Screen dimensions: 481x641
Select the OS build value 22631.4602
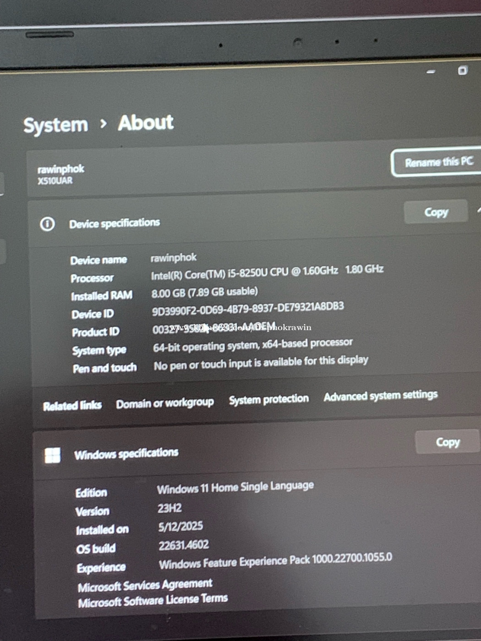click(184, 545)
